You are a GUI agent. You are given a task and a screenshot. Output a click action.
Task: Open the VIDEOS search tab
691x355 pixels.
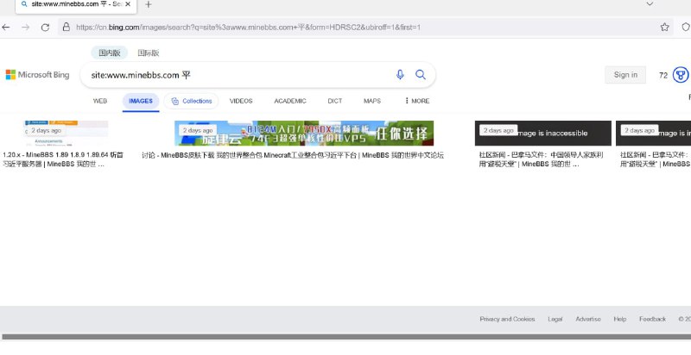[241, 101]
